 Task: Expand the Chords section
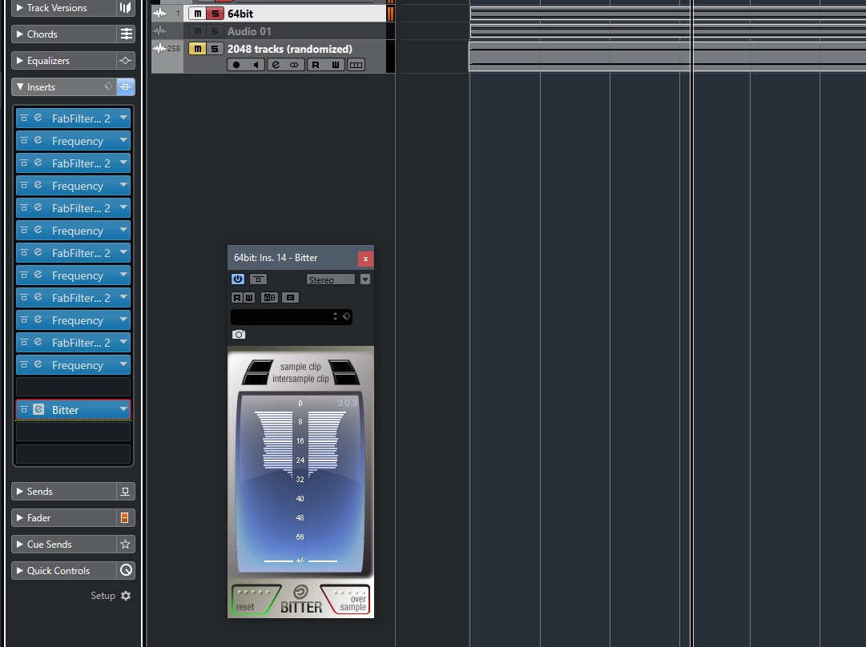pos(20,34)
